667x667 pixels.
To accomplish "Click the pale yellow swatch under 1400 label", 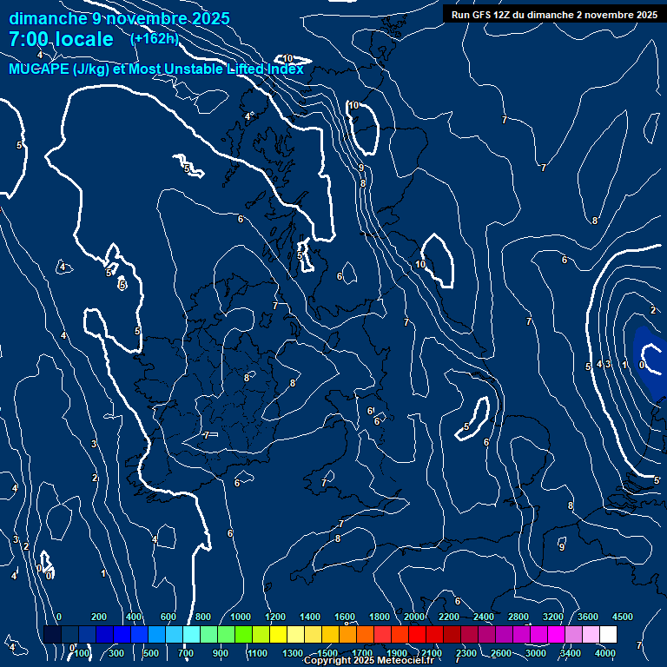I will [313, 635].
